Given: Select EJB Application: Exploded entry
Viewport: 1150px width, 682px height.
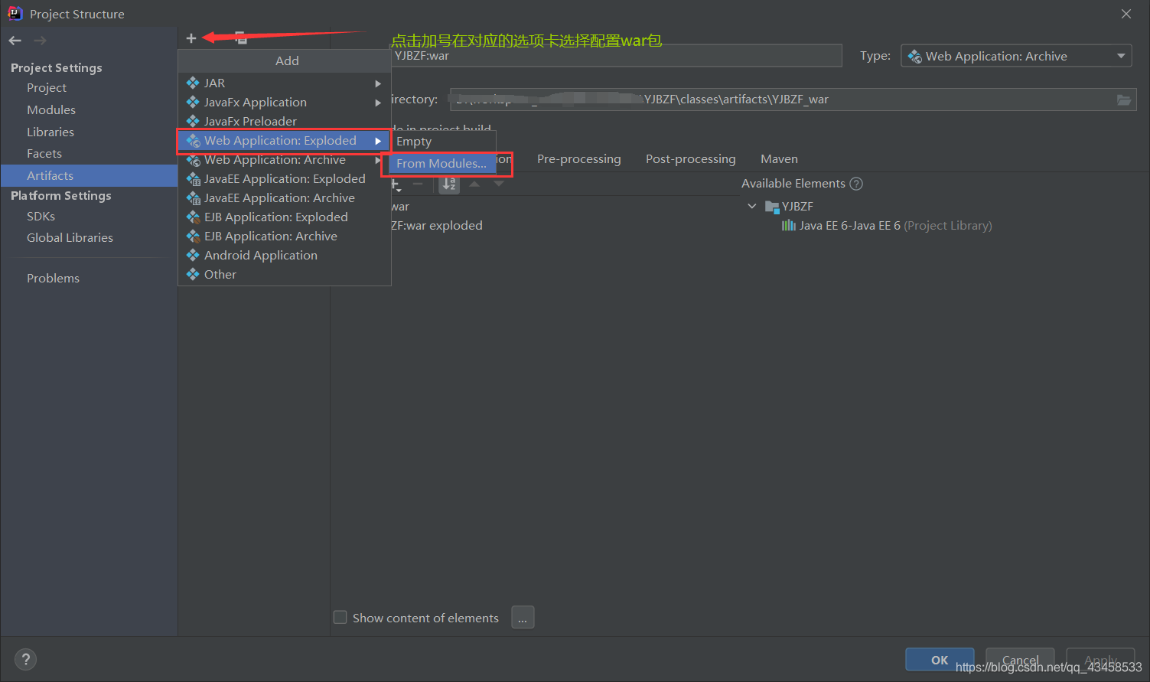Looking at the screenshot, I should [284, 217].
